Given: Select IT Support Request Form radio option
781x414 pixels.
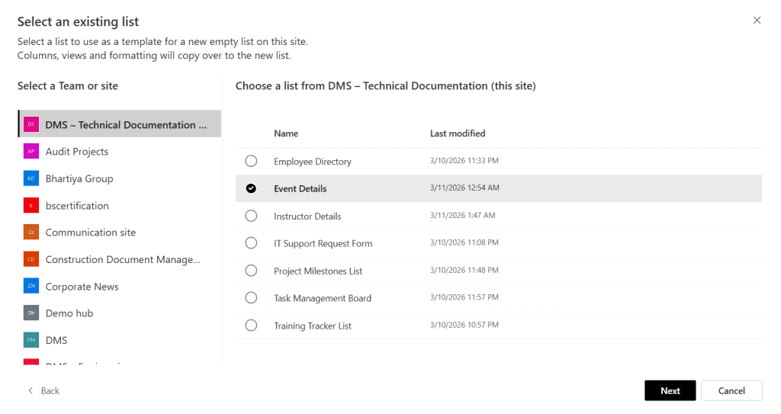Looking at the screenshot, I should click(x=251, y=243).
